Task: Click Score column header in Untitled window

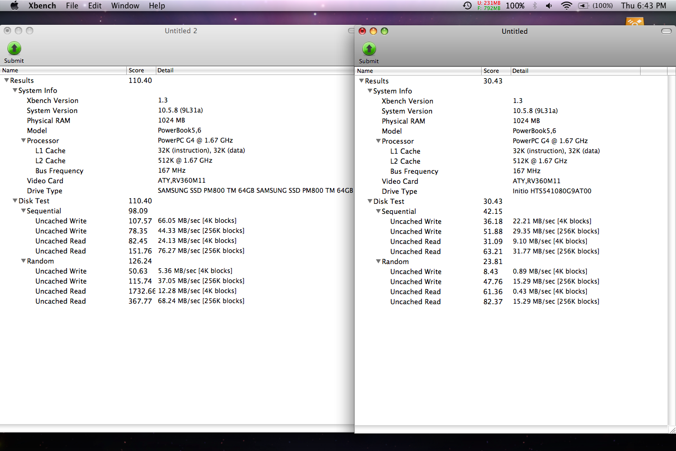Action: coord(496,71)
